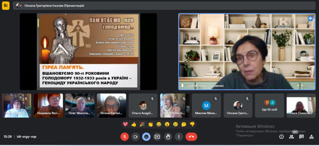Send the thumbs up reaction
This screenshot has height=146, width=319.
click(134, 124)
